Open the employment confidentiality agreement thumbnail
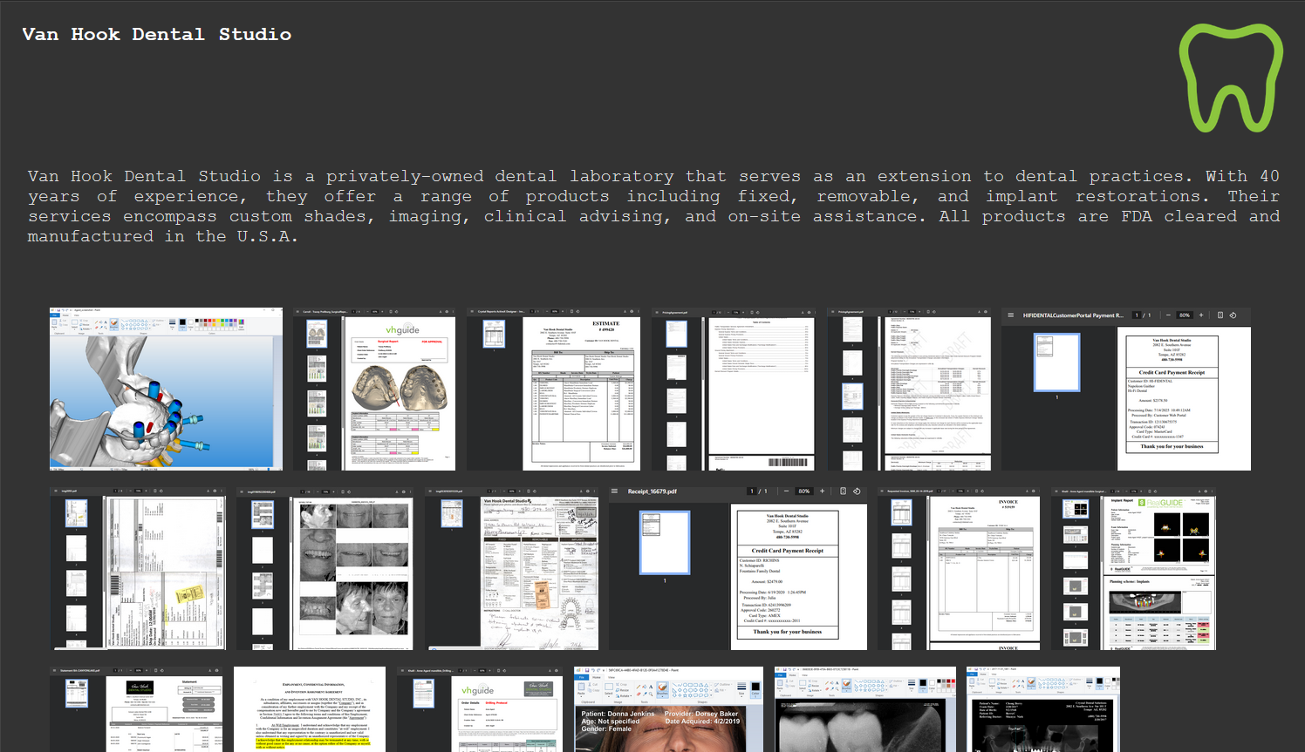This screenshot has height=752, width=1305. 310,709
